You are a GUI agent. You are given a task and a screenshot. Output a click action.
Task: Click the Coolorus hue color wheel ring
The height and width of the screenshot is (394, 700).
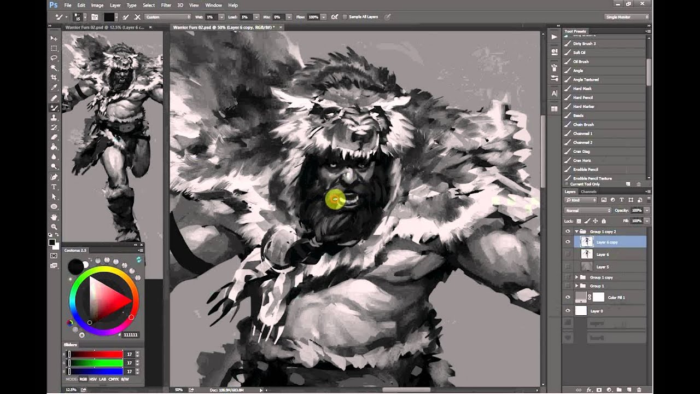point(104,268)
